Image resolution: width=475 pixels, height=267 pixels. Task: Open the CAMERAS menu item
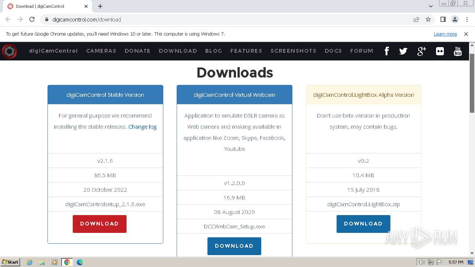click(101, 51)
